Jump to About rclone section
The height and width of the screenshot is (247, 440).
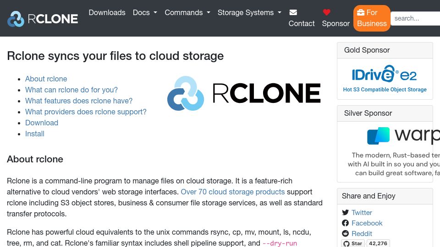coord(46,79)
